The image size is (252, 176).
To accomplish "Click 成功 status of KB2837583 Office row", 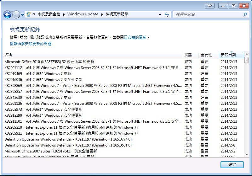I will [x=188, y=62].
